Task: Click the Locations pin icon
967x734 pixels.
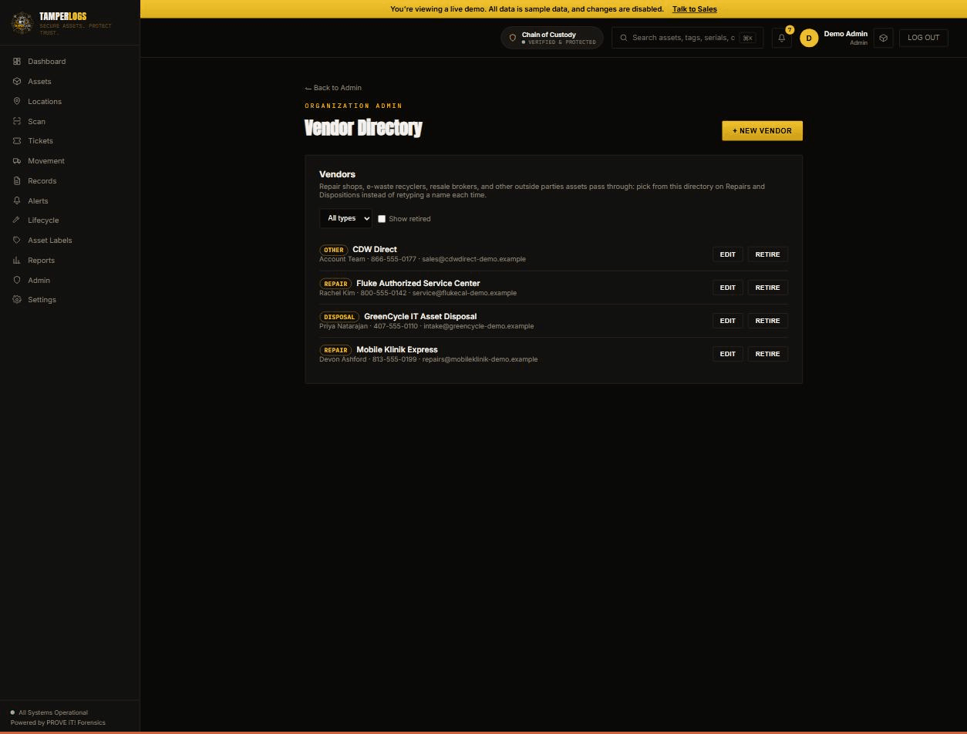Action: (x=17, y=102)
